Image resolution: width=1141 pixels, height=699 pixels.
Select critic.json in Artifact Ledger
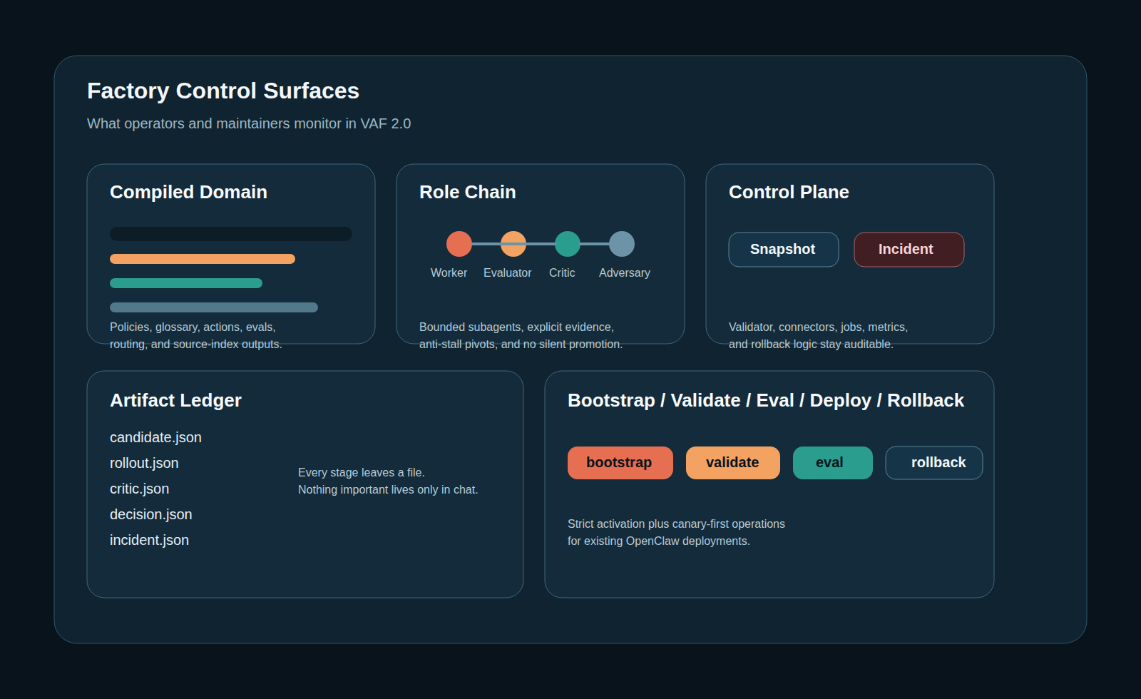point(139,489)
